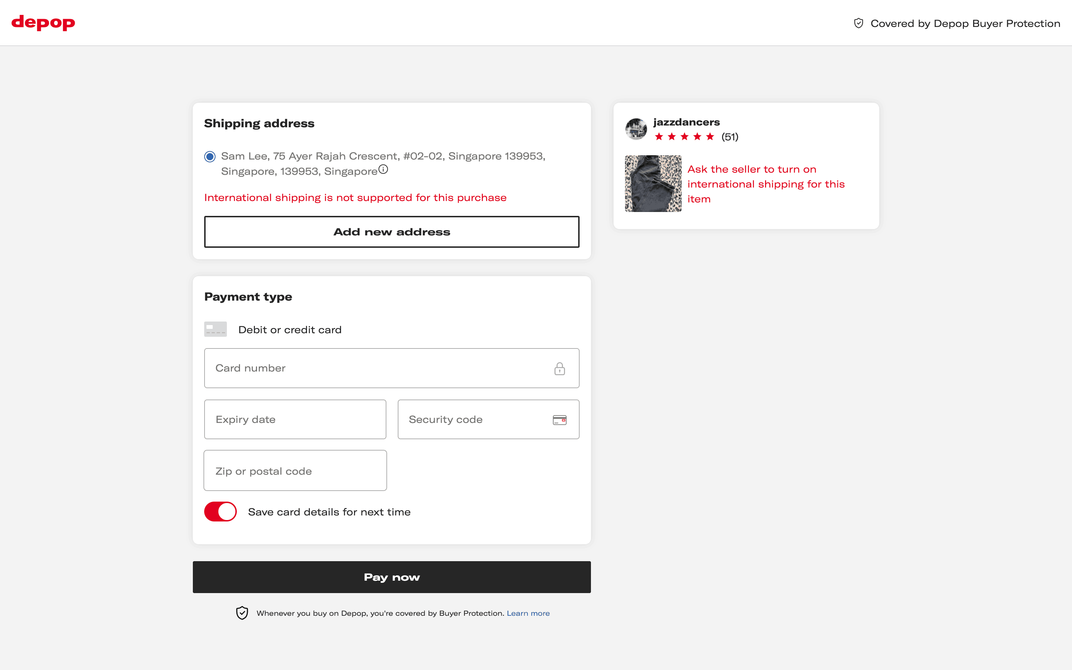Click the info icon after the Singapore address
This screenshot has width=1072, height=670.
click(x=383, y=169)
